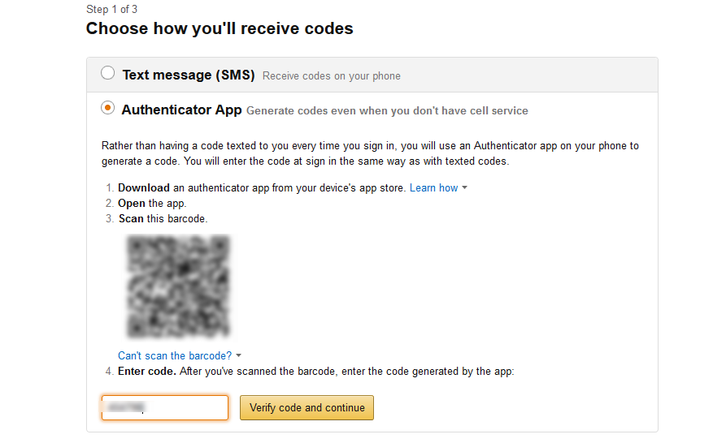Select the Authenticator App radio button
Image resolution: width=713 pixels, height=443 pixels.
click(107, 108)
